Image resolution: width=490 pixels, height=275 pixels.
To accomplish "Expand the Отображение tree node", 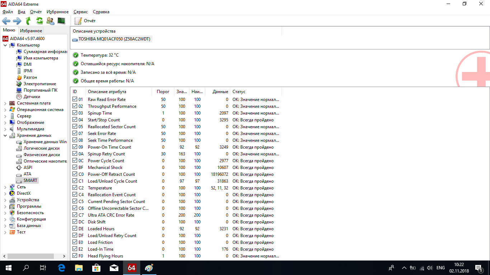I will pos(5,122).
